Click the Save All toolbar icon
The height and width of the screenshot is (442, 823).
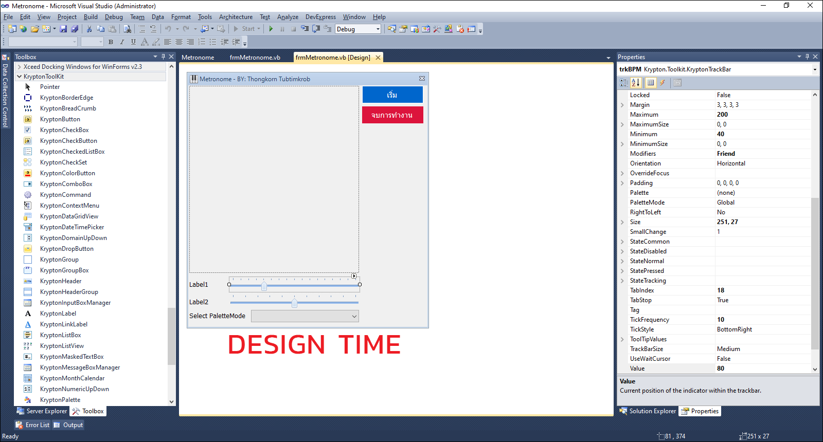point(75,29)
